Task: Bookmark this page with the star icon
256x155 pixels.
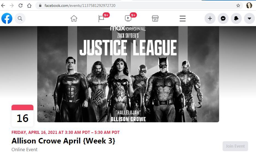Action: point(238,5)
